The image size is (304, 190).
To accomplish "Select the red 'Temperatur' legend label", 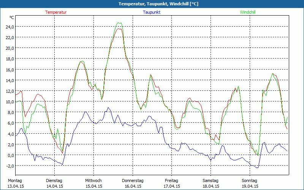I will [56, 12].
